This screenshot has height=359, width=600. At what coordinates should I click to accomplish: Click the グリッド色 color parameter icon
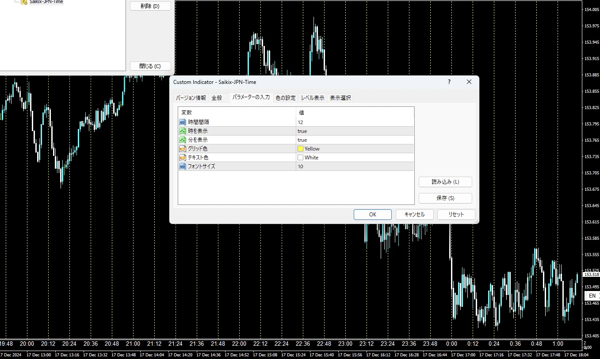182,149
